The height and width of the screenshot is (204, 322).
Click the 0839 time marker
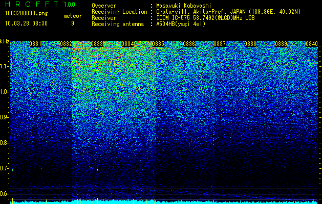281,44
